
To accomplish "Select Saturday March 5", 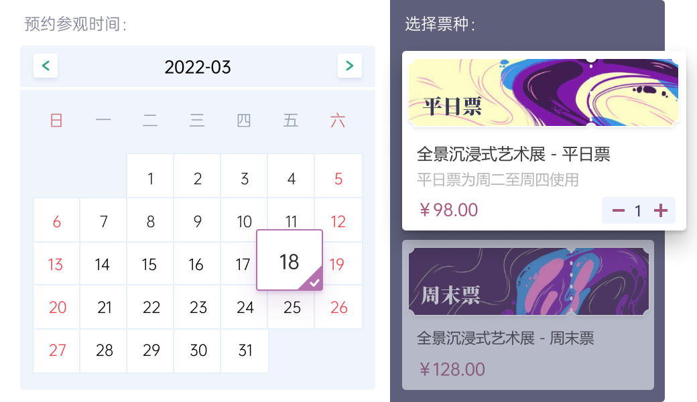I will 338,179.
